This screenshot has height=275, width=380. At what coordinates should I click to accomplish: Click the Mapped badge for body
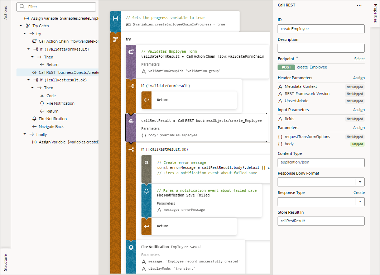357,144
